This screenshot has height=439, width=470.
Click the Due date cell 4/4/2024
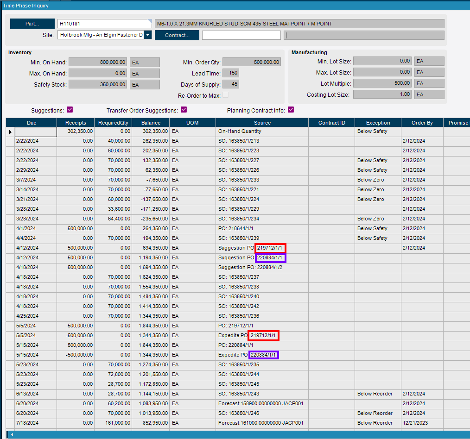(36, 238)
